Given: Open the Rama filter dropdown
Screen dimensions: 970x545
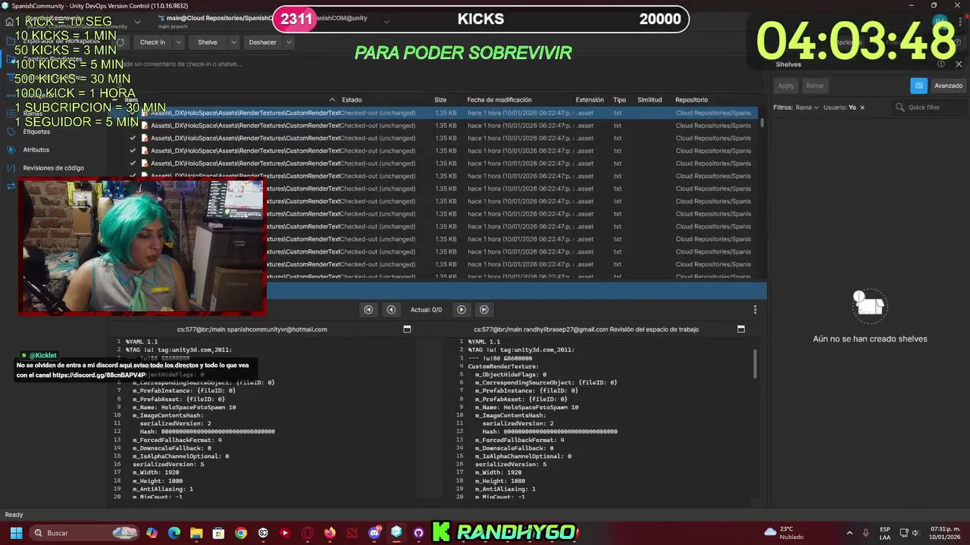Looking at the screenshot, I should [807, 107].
